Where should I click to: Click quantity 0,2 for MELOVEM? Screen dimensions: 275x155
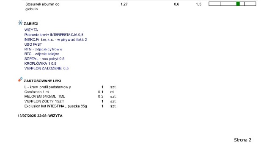pos(101,97)
